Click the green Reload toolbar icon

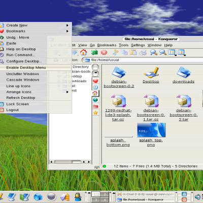click(94, 52)
